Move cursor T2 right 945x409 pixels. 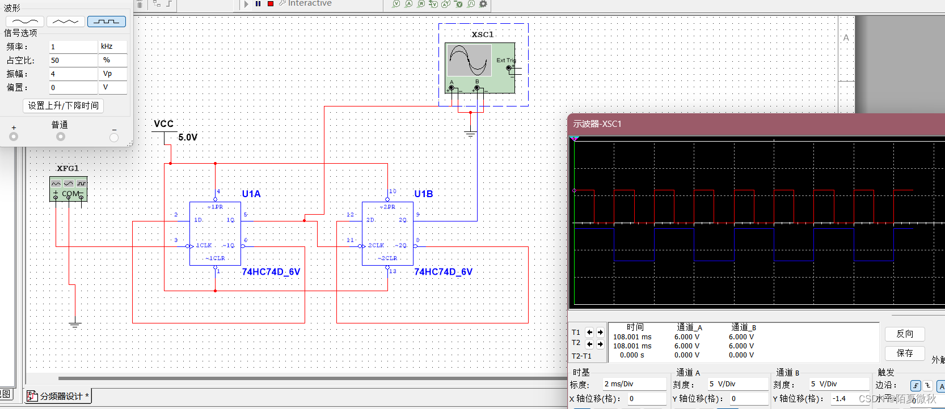600,344
